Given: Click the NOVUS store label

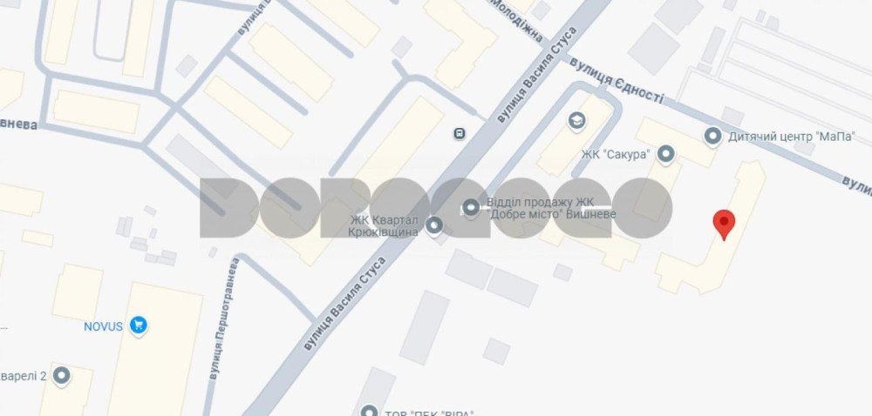Looking at the screenshot, I should tap(104, 326).
